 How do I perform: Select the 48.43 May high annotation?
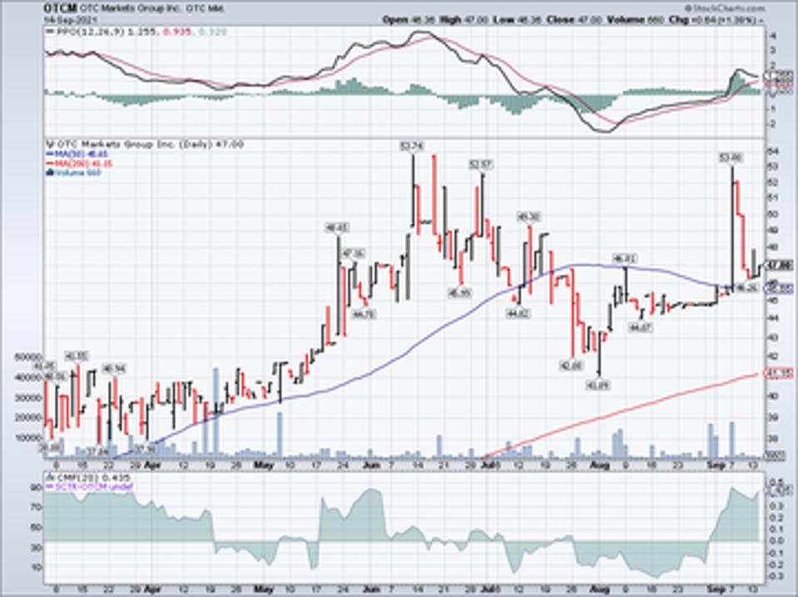(337, 226)
